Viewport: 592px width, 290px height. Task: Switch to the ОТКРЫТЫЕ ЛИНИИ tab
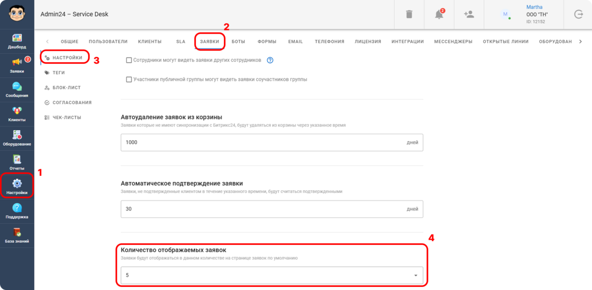[x=505, y=42]
